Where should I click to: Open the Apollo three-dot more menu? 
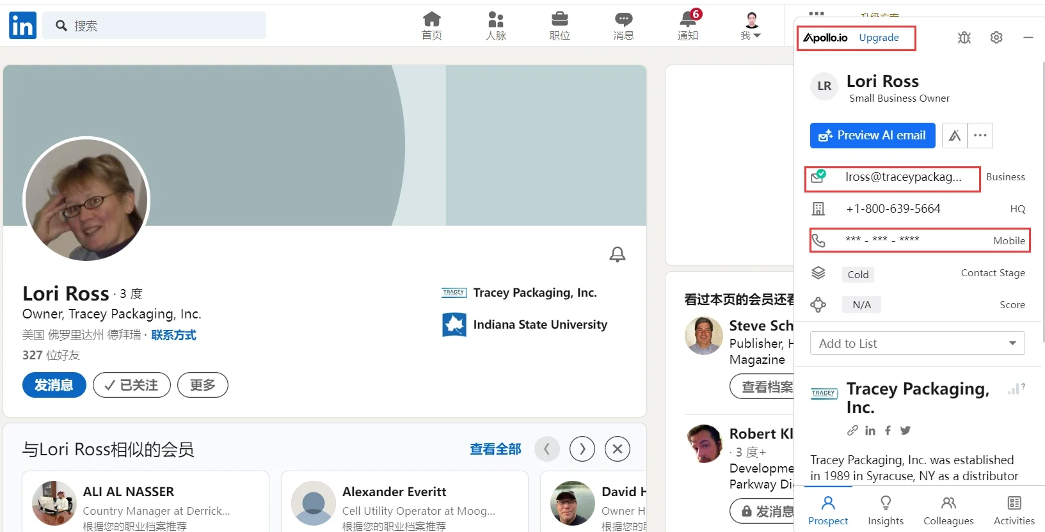(x=980, y=136)
